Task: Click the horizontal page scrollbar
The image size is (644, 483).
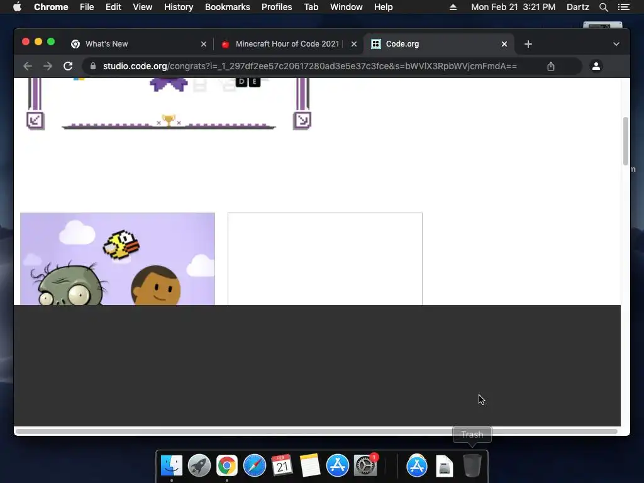Action: click(316, 431)
